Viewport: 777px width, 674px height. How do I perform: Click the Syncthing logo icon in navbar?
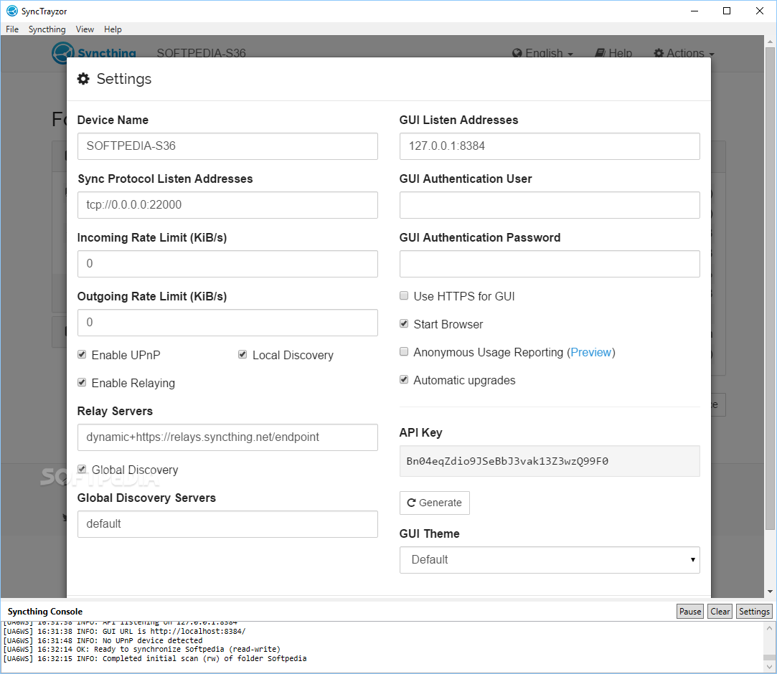[63, 52]
